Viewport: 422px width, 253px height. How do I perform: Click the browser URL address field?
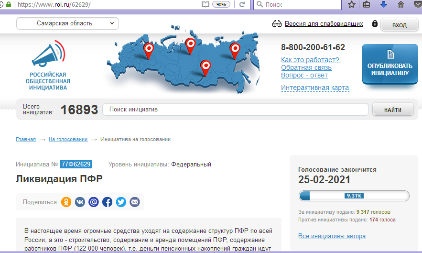(108, 4)
